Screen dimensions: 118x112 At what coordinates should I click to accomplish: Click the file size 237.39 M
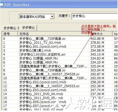click(97, 94)
